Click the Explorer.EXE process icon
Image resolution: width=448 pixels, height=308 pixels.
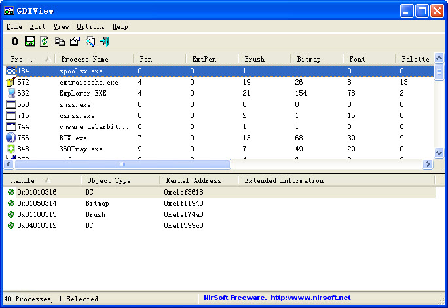point(11,93)
